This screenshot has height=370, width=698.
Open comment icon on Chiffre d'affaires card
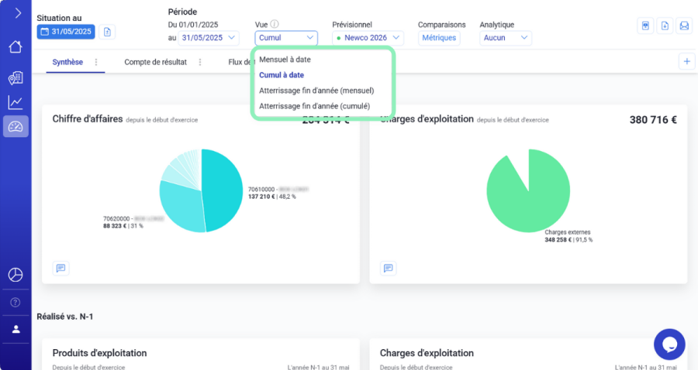61,268
